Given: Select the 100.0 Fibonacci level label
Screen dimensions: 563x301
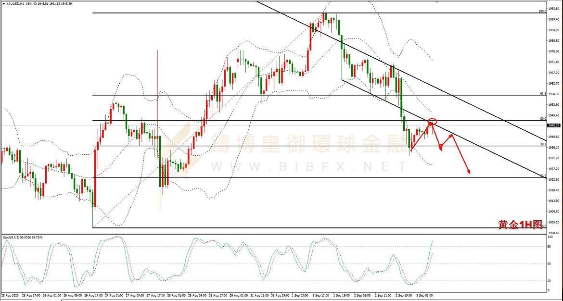Looking at the screenshot, I should click(542, 11).
